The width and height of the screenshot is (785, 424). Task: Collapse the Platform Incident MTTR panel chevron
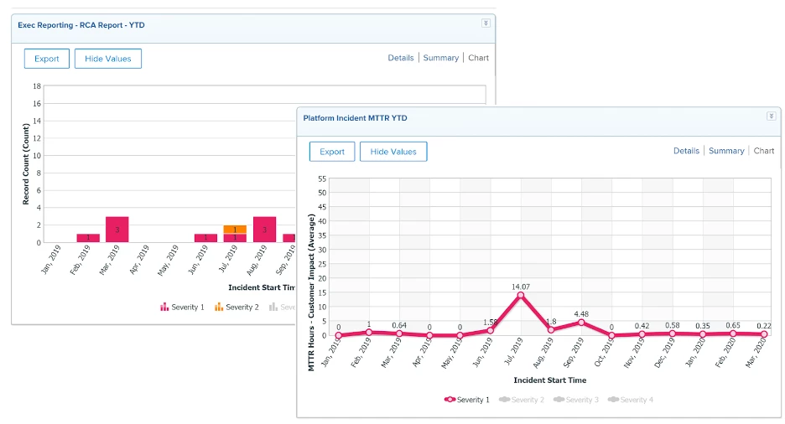pos(771,116)
